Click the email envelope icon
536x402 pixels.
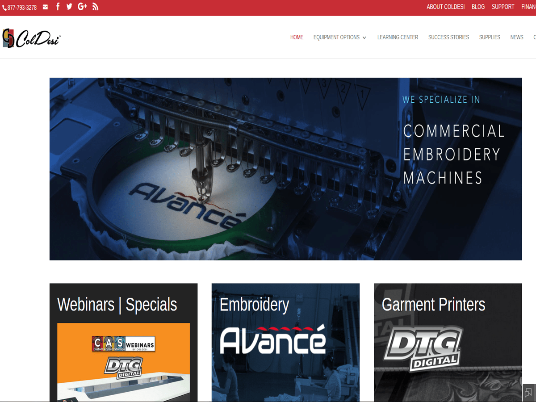tap(45, 7)
